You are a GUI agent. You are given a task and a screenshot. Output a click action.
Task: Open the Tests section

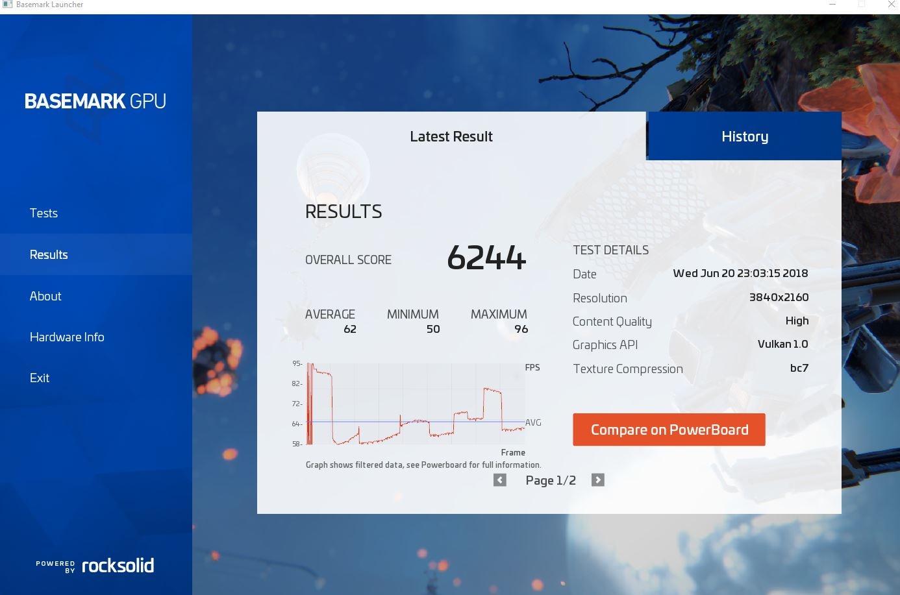tap(96, 213)
